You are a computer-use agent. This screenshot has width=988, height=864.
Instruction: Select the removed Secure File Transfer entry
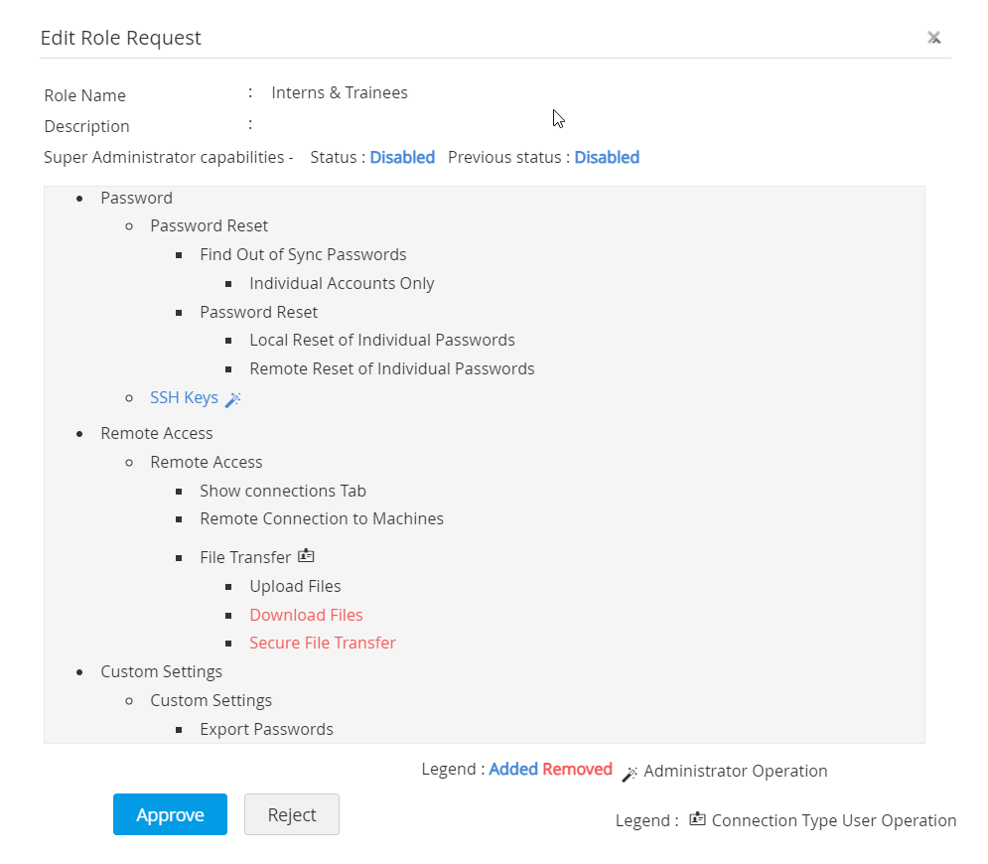pos(323,643)
